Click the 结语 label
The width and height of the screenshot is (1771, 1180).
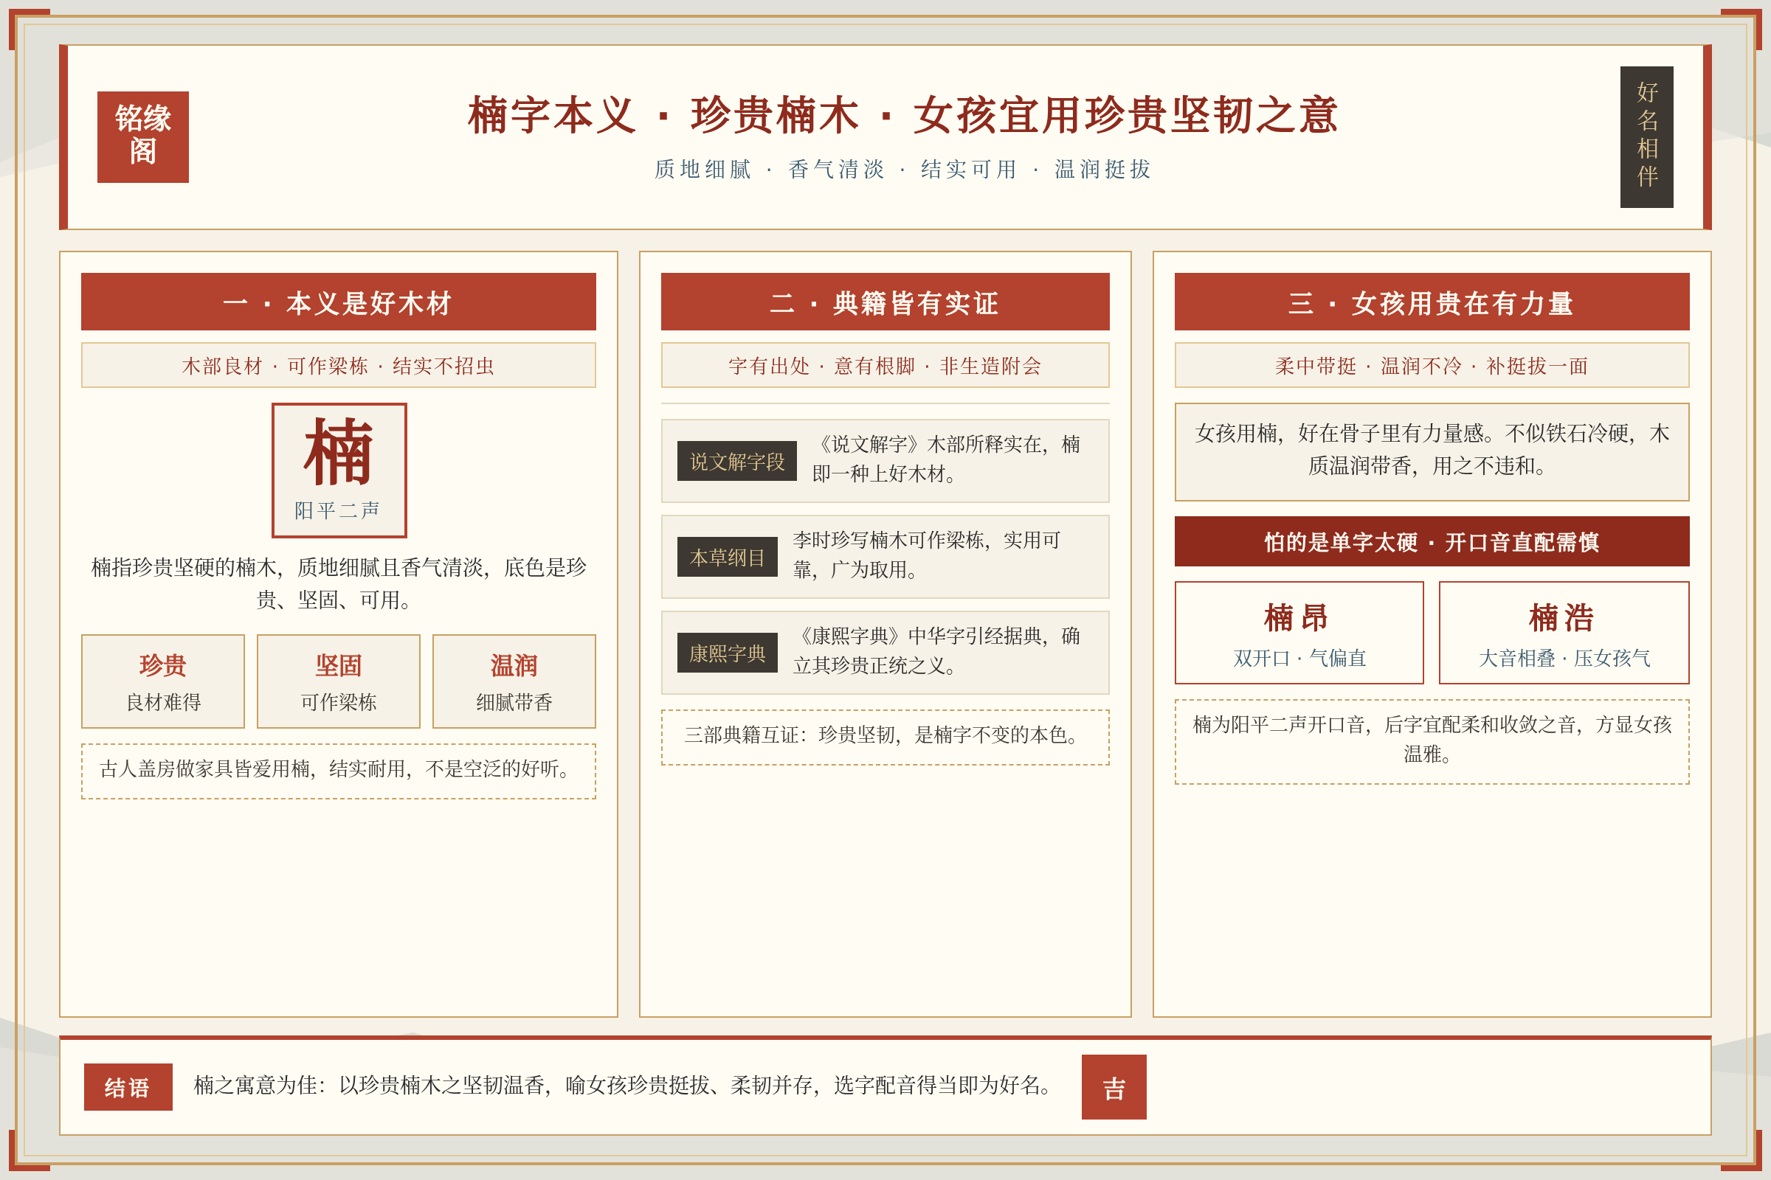point(128,1086)
